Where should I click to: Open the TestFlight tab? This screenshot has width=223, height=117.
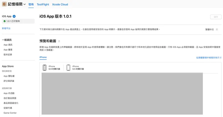43,5
